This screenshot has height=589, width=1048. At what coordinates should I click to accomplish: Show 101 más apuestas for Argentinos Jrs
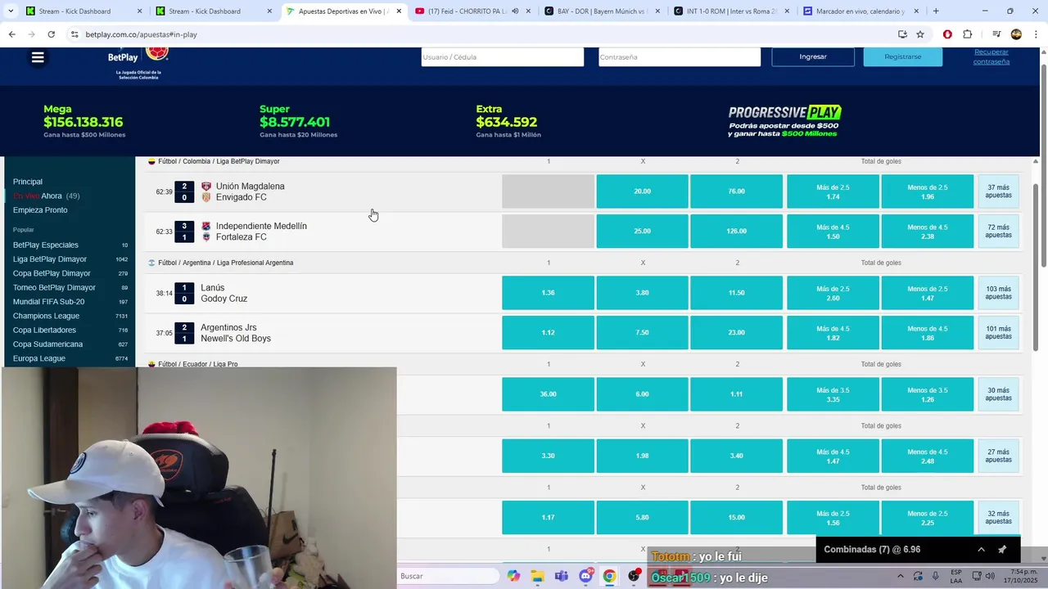coord(998,333)
